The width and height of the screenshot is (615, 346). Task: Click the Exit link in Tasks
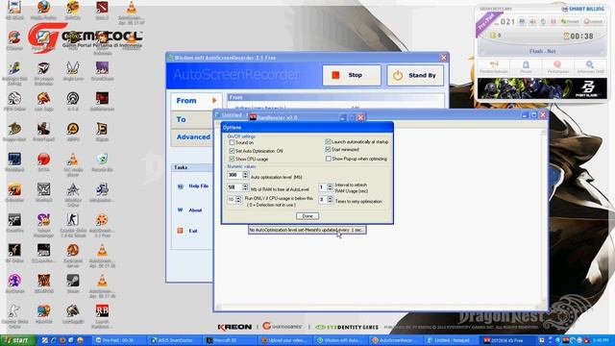tap(193, 231)
